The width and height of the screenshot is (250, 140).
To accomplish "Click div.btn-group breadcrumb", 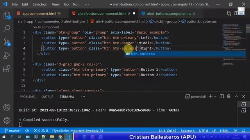I will [x=165, y=21].
